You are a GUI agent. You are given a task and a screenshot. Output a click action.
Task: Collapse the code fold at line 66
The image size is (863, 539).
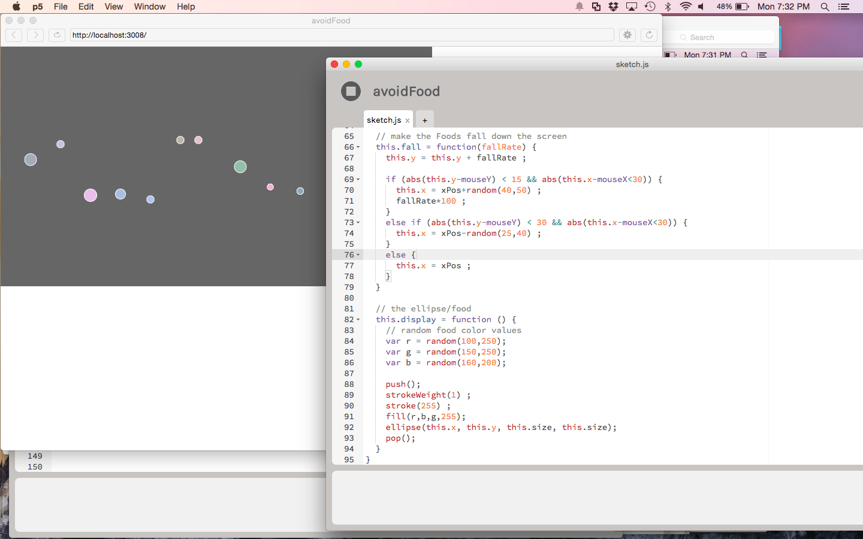click(x=358, y=147)
